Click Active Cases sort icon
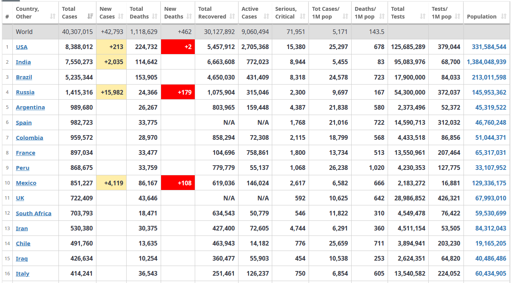Screen dimensions: 515x283 click(x=266, y=17)
